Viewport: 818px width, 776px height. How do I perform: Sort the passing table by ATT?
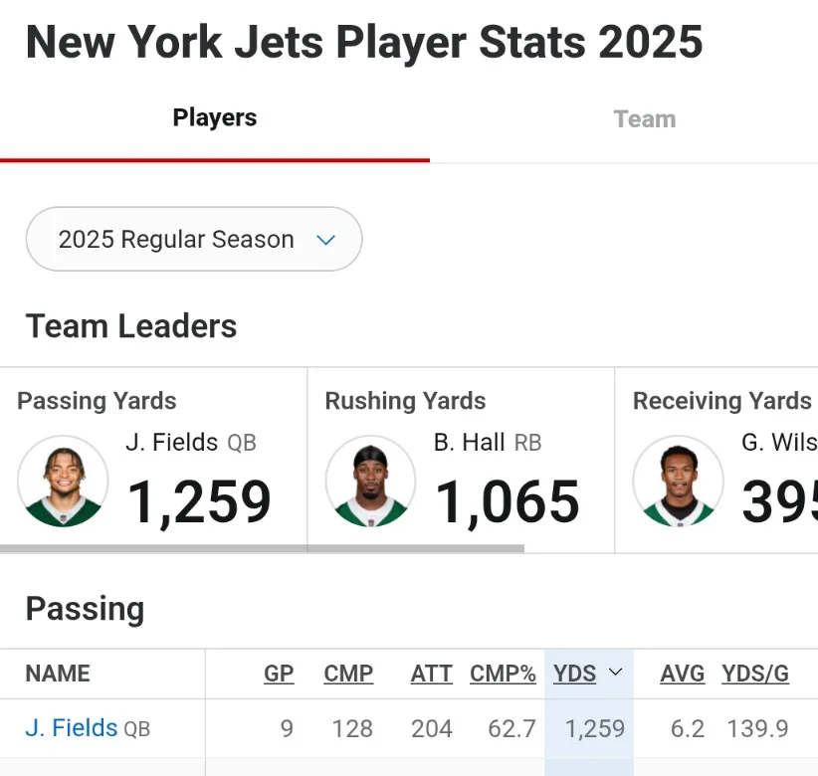point(431,674)
